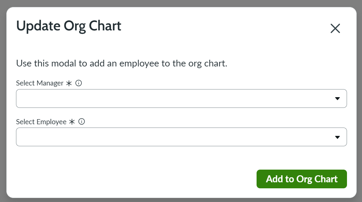Submit the form with Add to Org Chart
Viewport: 362px width, 202px height.
coord(301,179)
